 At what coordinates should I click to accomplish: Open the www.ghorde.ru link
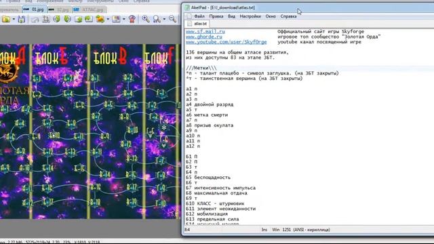pyautogui.click(x=204, y=37)
